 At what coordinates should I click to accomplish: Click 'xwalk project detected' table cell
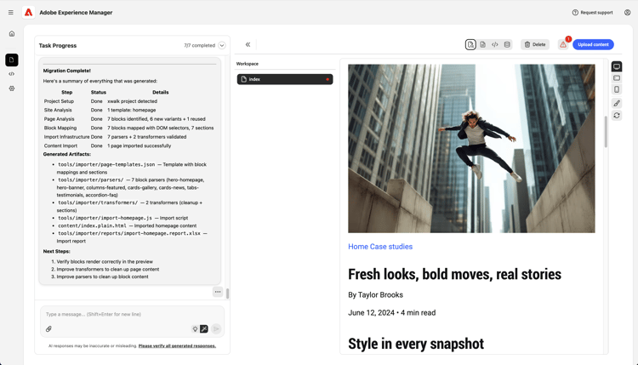point(132,101)
